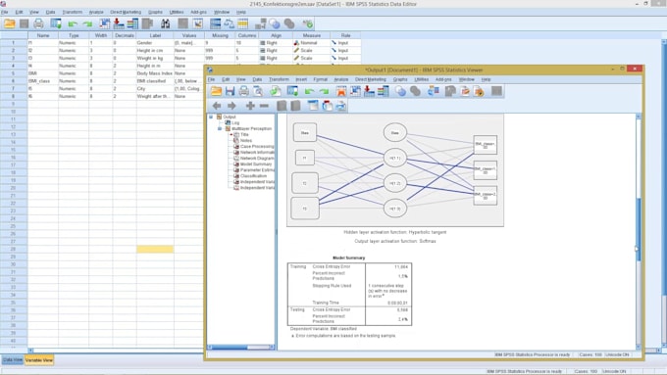Image resolution: width=667 pixels, height=375 pixels.
Task: Switch to the Data View tab
Action: pos(13,359)
